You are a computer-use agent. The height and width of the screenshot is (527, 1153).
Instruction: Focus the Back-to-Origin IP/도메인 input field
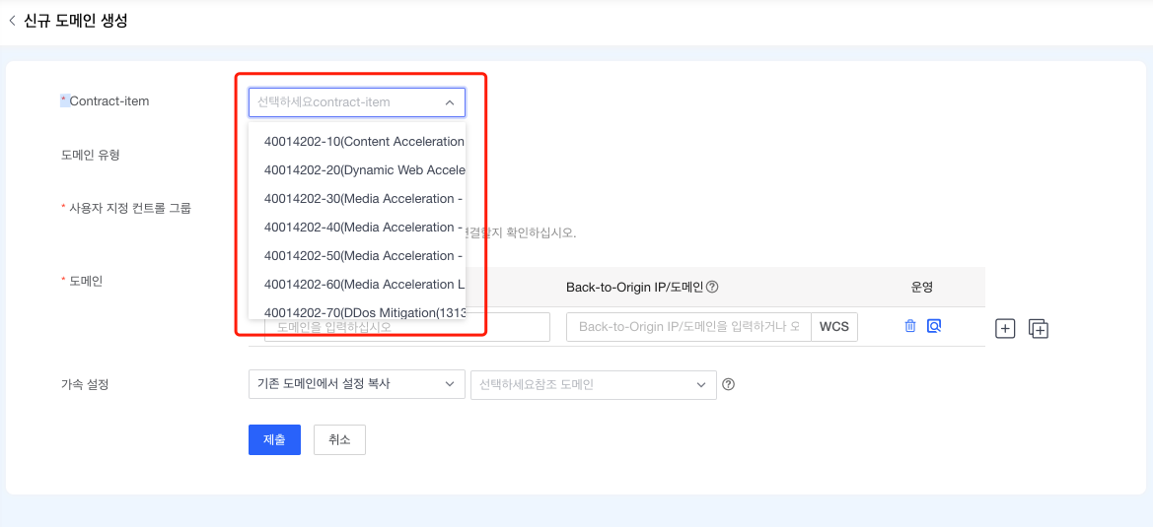tap(688, 327)
